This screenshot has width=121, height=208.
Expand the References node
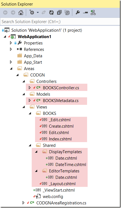11,49
